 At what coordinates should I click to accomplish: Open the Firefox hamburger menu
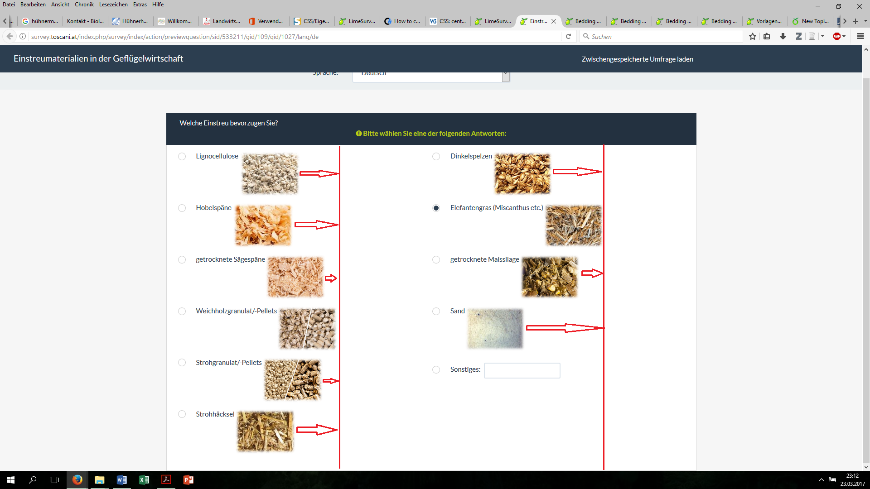[x=860, y=36]
